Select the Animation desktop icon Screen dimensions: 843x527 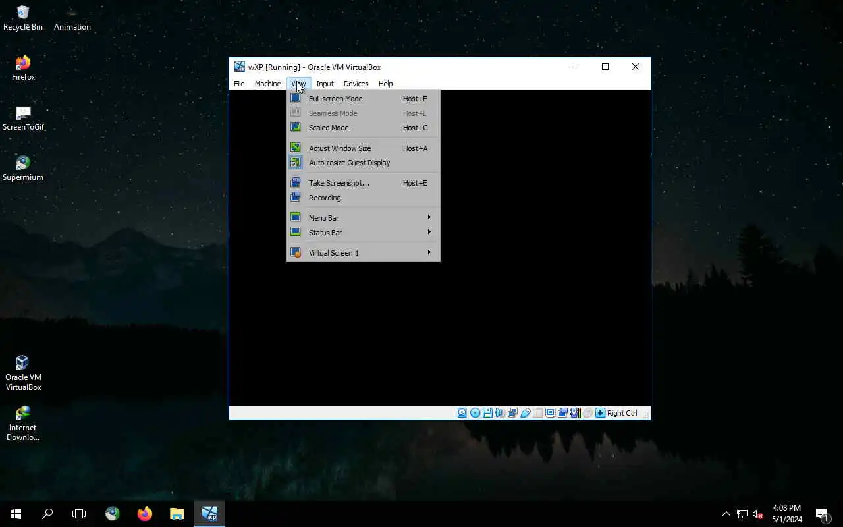[x=72, y=18]
